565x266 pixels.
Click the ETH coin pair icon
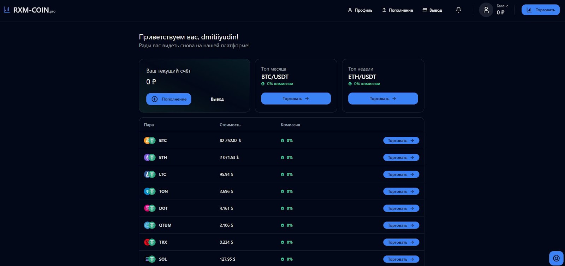[x=149, y=158]
